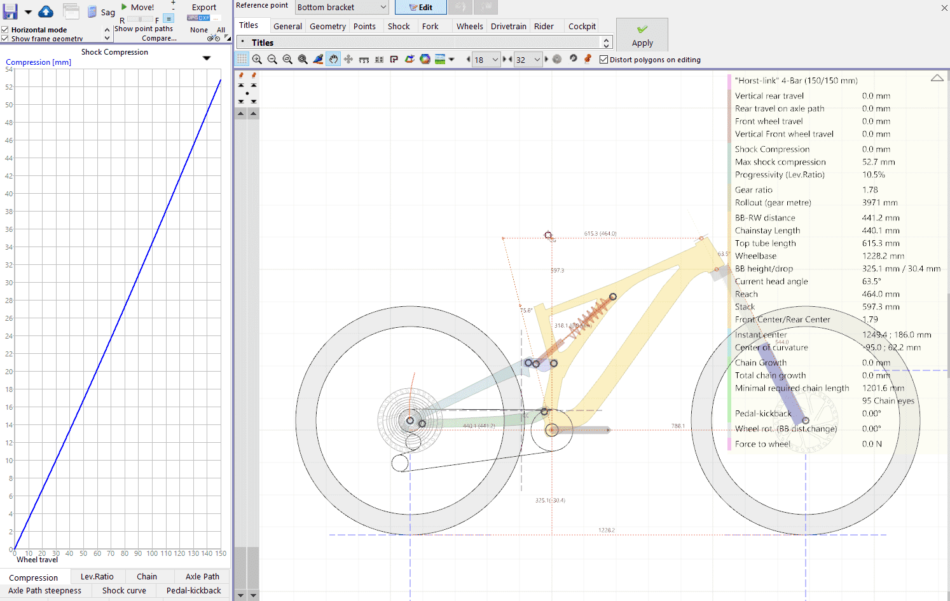Click the ruler measurement tool icon

pos(364,59)
